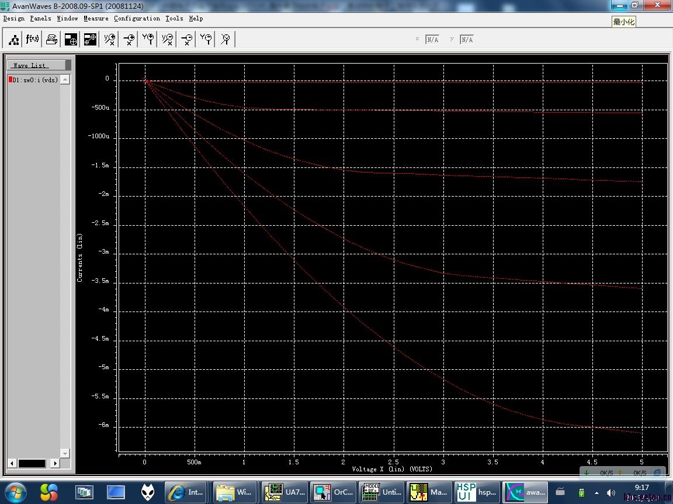Screen dimensions: 673x504
Task: Zoom out on the X axis only
Action: [x=187, y=40]
